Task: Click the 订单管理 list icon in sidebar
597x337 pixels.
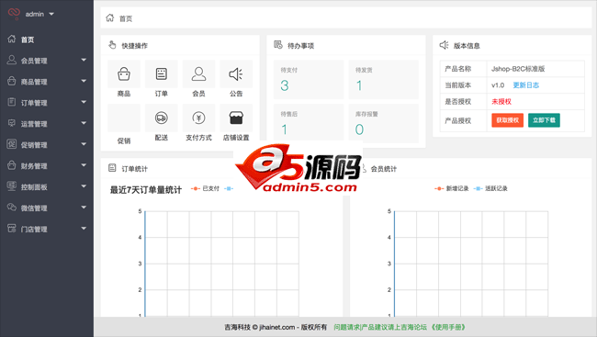Action: click(x=12, y=102)
